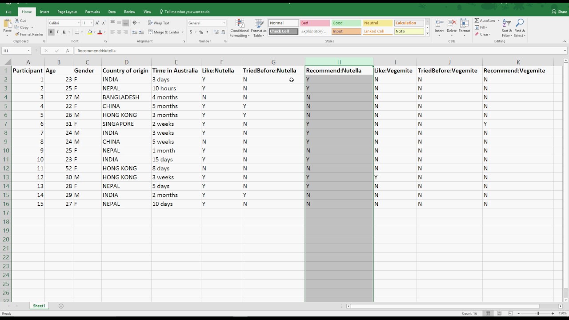Click the Cut scissors icon

click(x=17, y=20)
